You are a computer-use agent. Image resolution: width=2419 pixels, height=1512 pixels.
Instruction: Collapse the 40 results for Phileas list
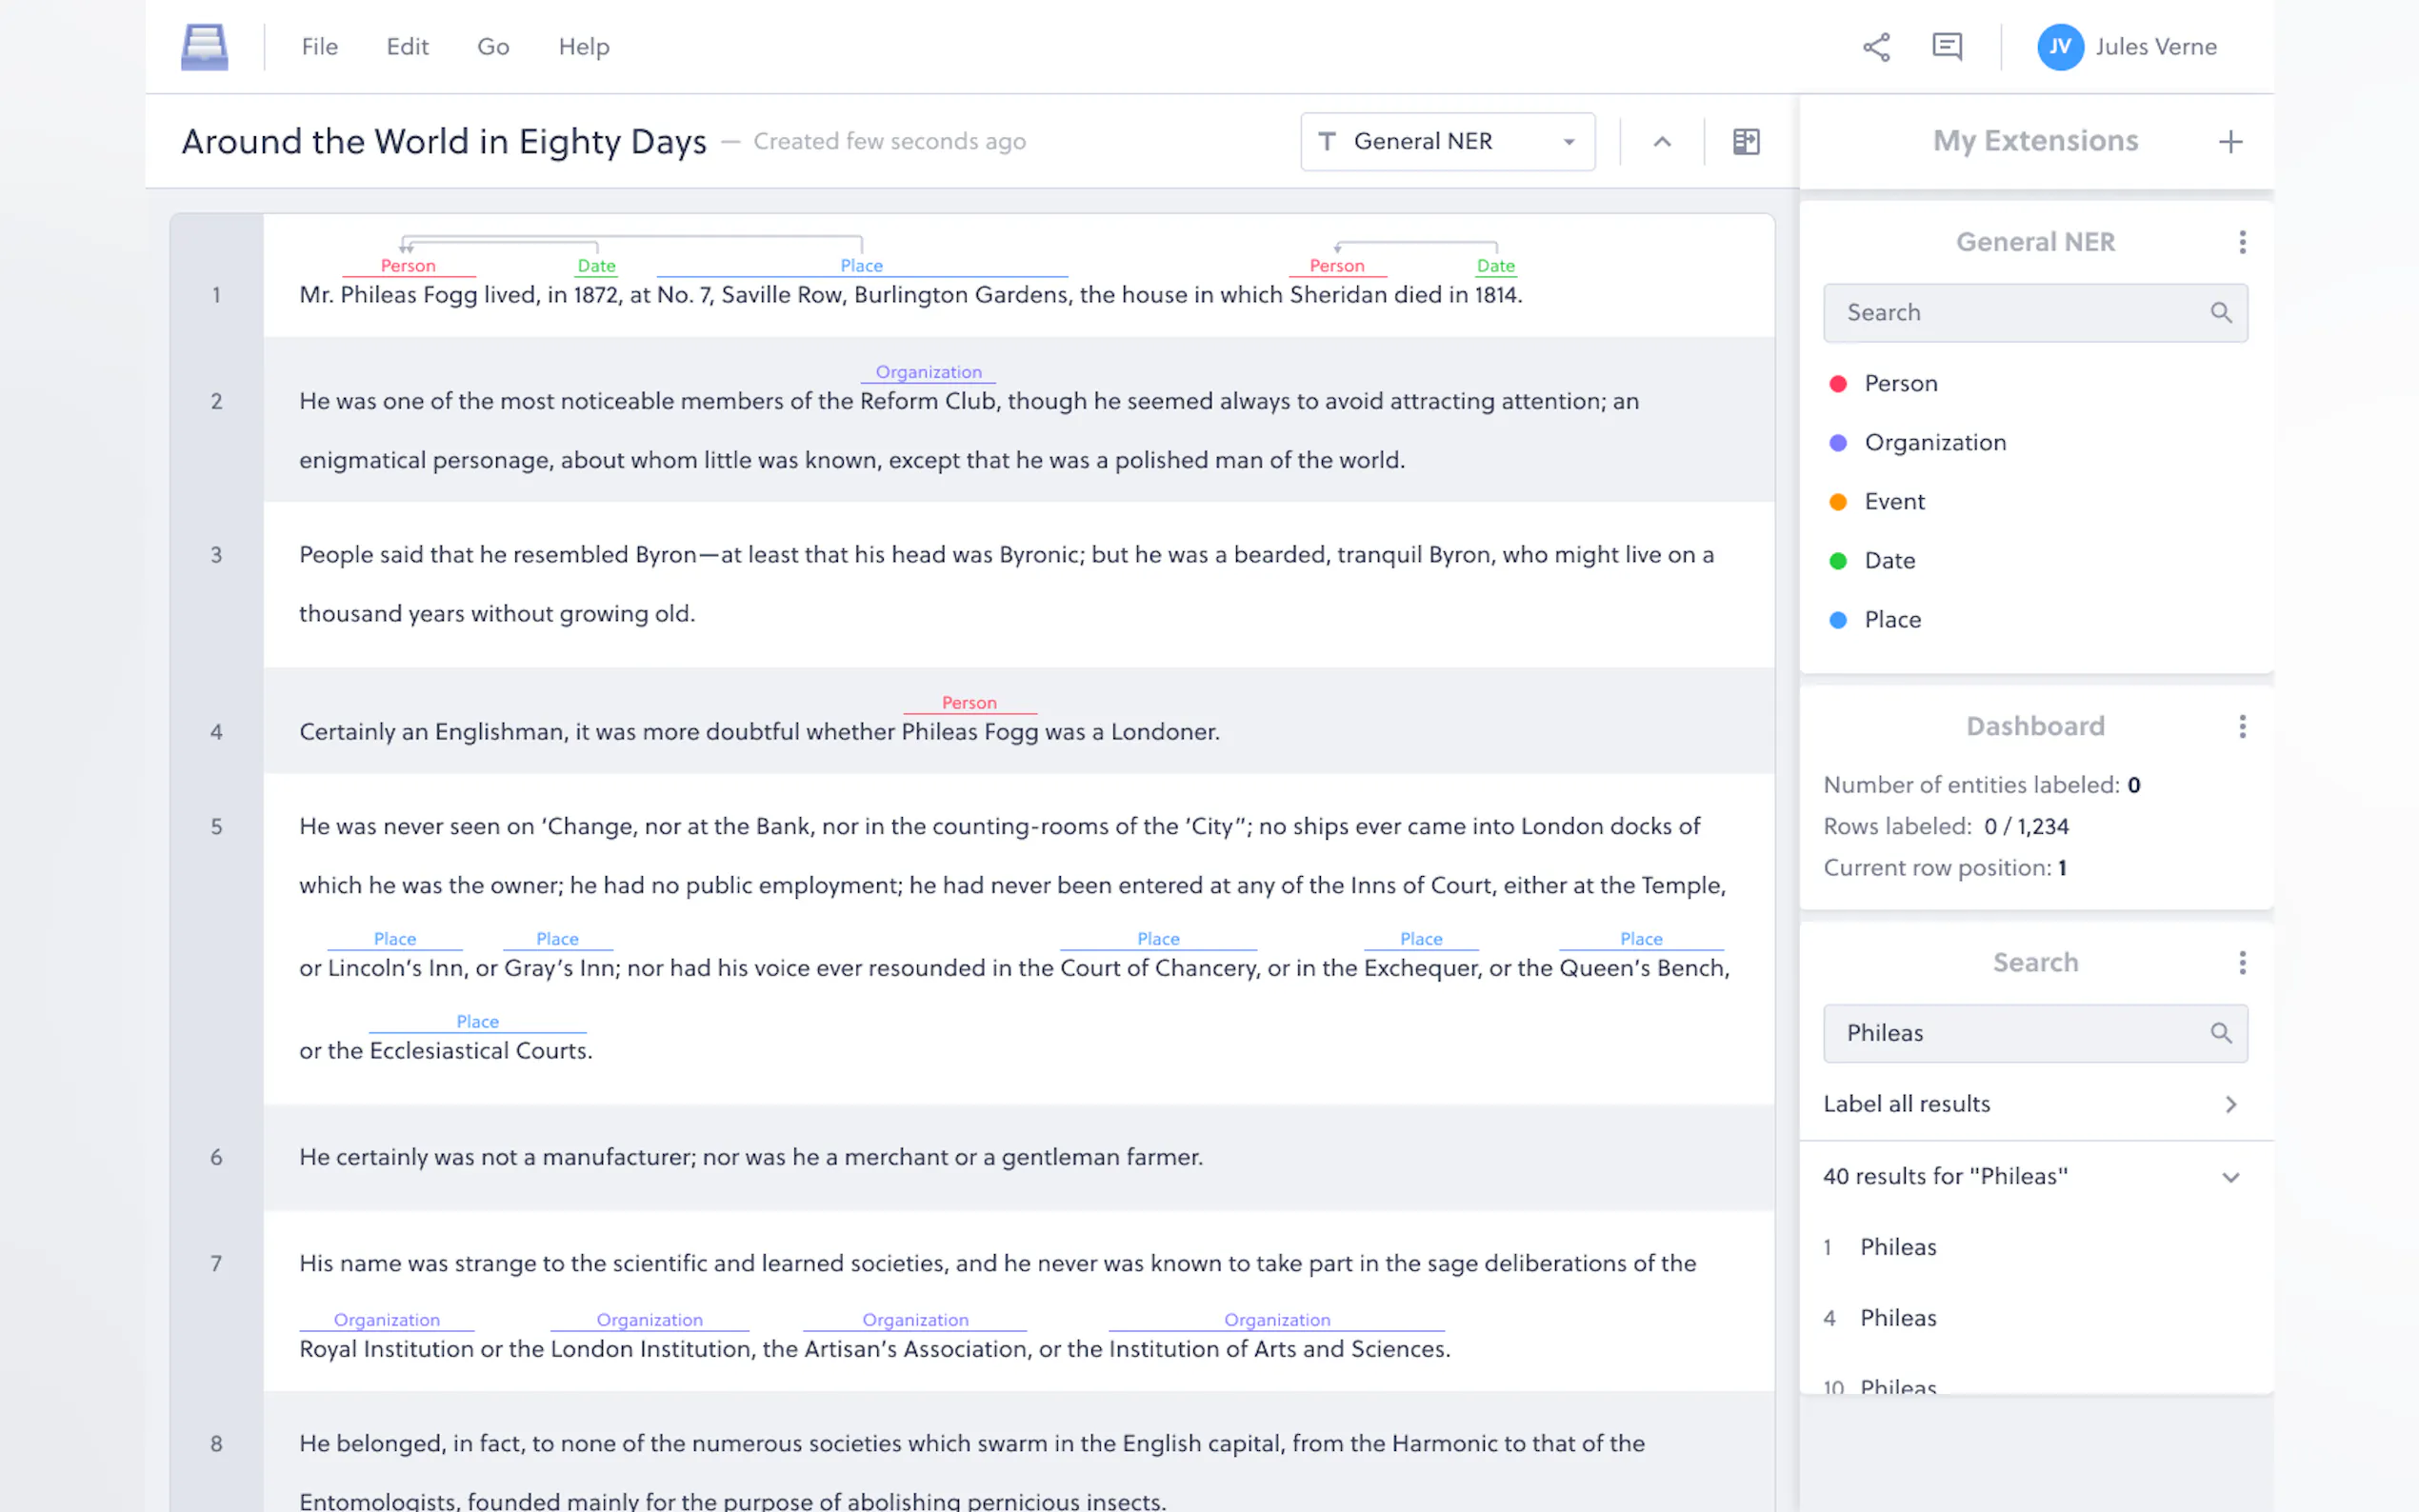[2230, 1177]
